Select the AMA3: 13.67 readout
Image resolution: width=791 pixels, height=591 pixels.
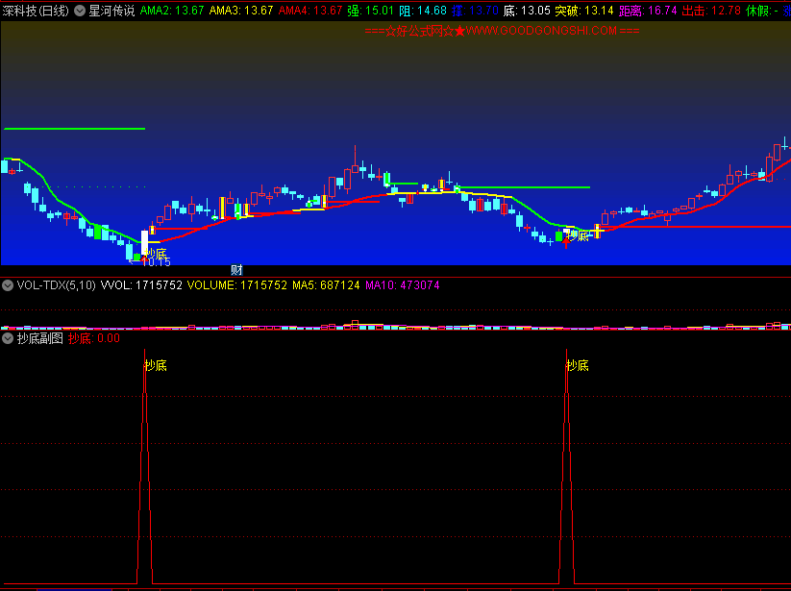coord(241,11)
